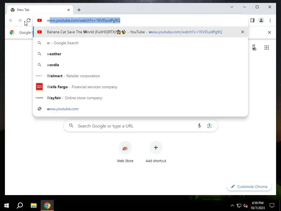
Task: Click the Walmart logo icon
Action: pyautogui.click(x=40, y=76)
